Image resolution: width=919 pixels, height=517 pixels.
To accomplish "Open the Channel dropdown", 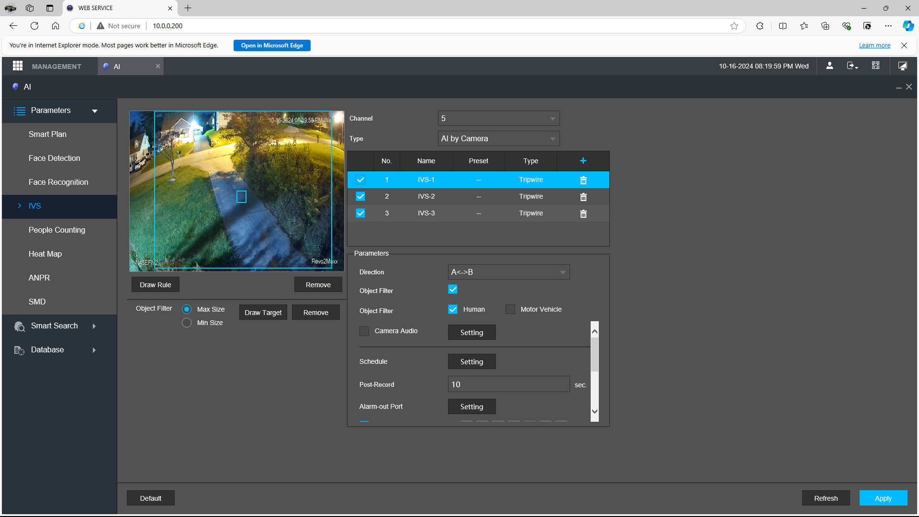I will click(x=499, y=118).
